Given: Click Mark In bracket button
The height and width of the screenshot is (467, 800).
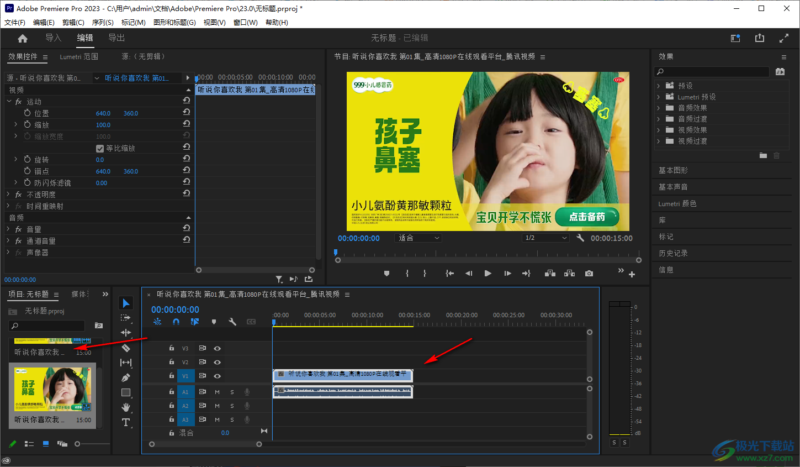Looking at the screenshot, I should 407,274.
